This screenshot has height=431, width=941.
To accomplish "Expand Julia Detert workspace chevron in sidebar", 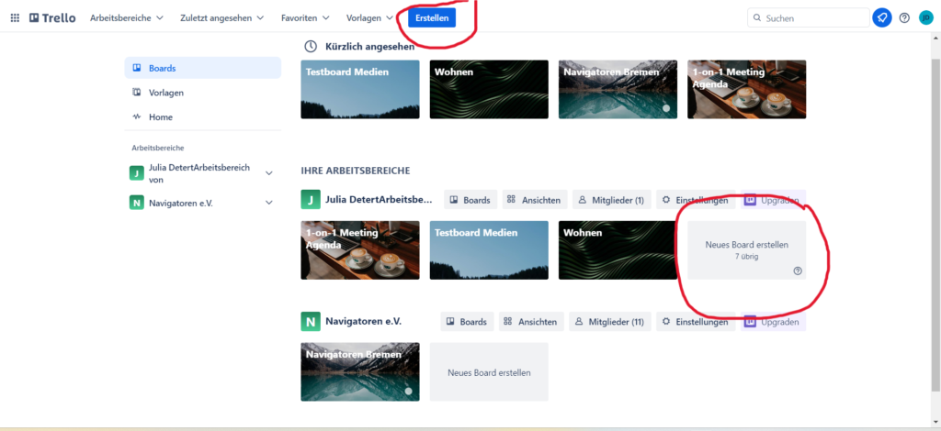I will pos(269,173).
